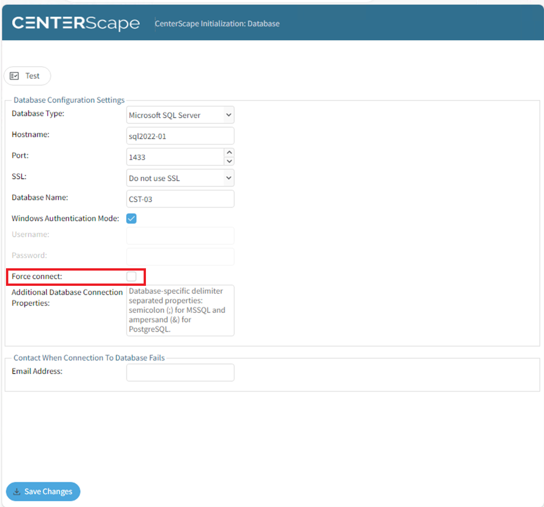
Task: Click the Password input field
Action: tap(180, 257)
